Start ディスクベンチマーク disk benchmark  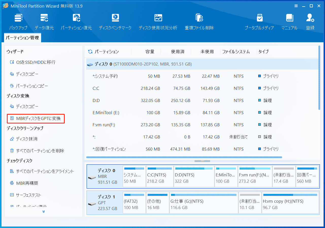pyautogui.click(x=115, y=22)
